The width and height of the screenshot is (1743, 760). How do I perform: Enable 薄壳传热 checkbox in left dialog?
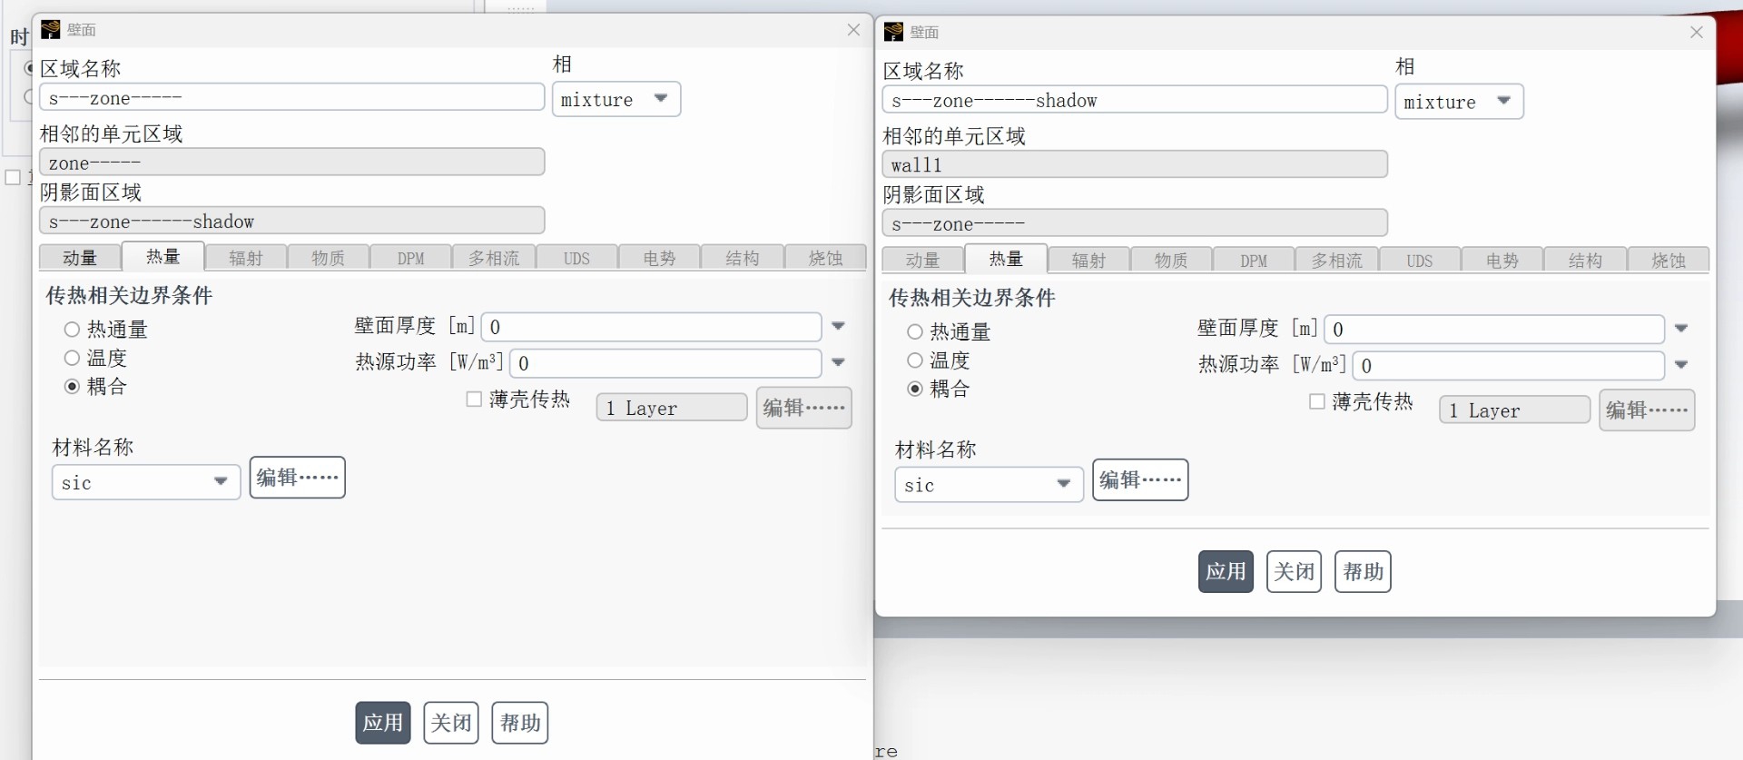pos(474,400)
